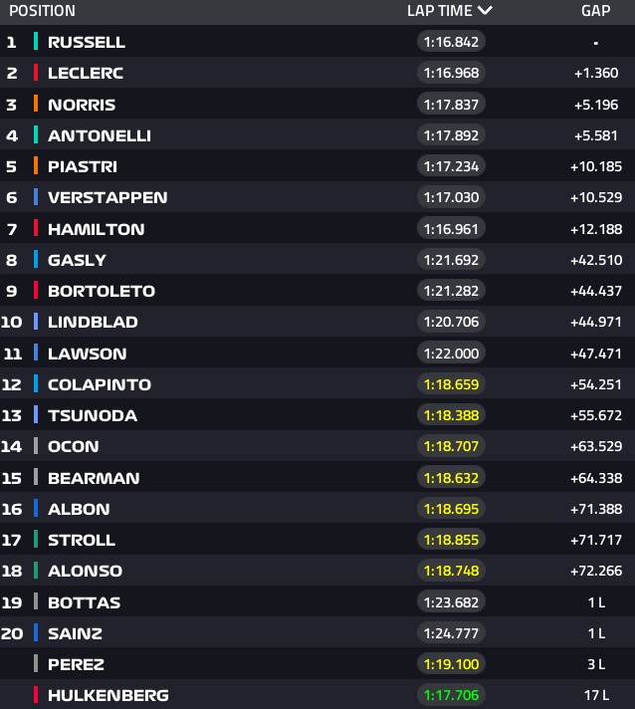Click Colapinto's yellow lap time 1:18.659
Viewport: 635px width, 709px height.
coord(451,384)
